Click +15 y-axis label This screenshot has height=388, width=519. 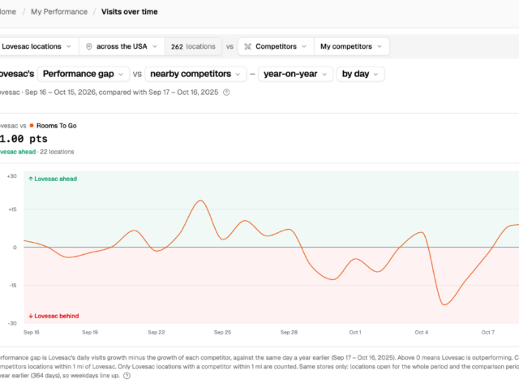click(12, 209)
